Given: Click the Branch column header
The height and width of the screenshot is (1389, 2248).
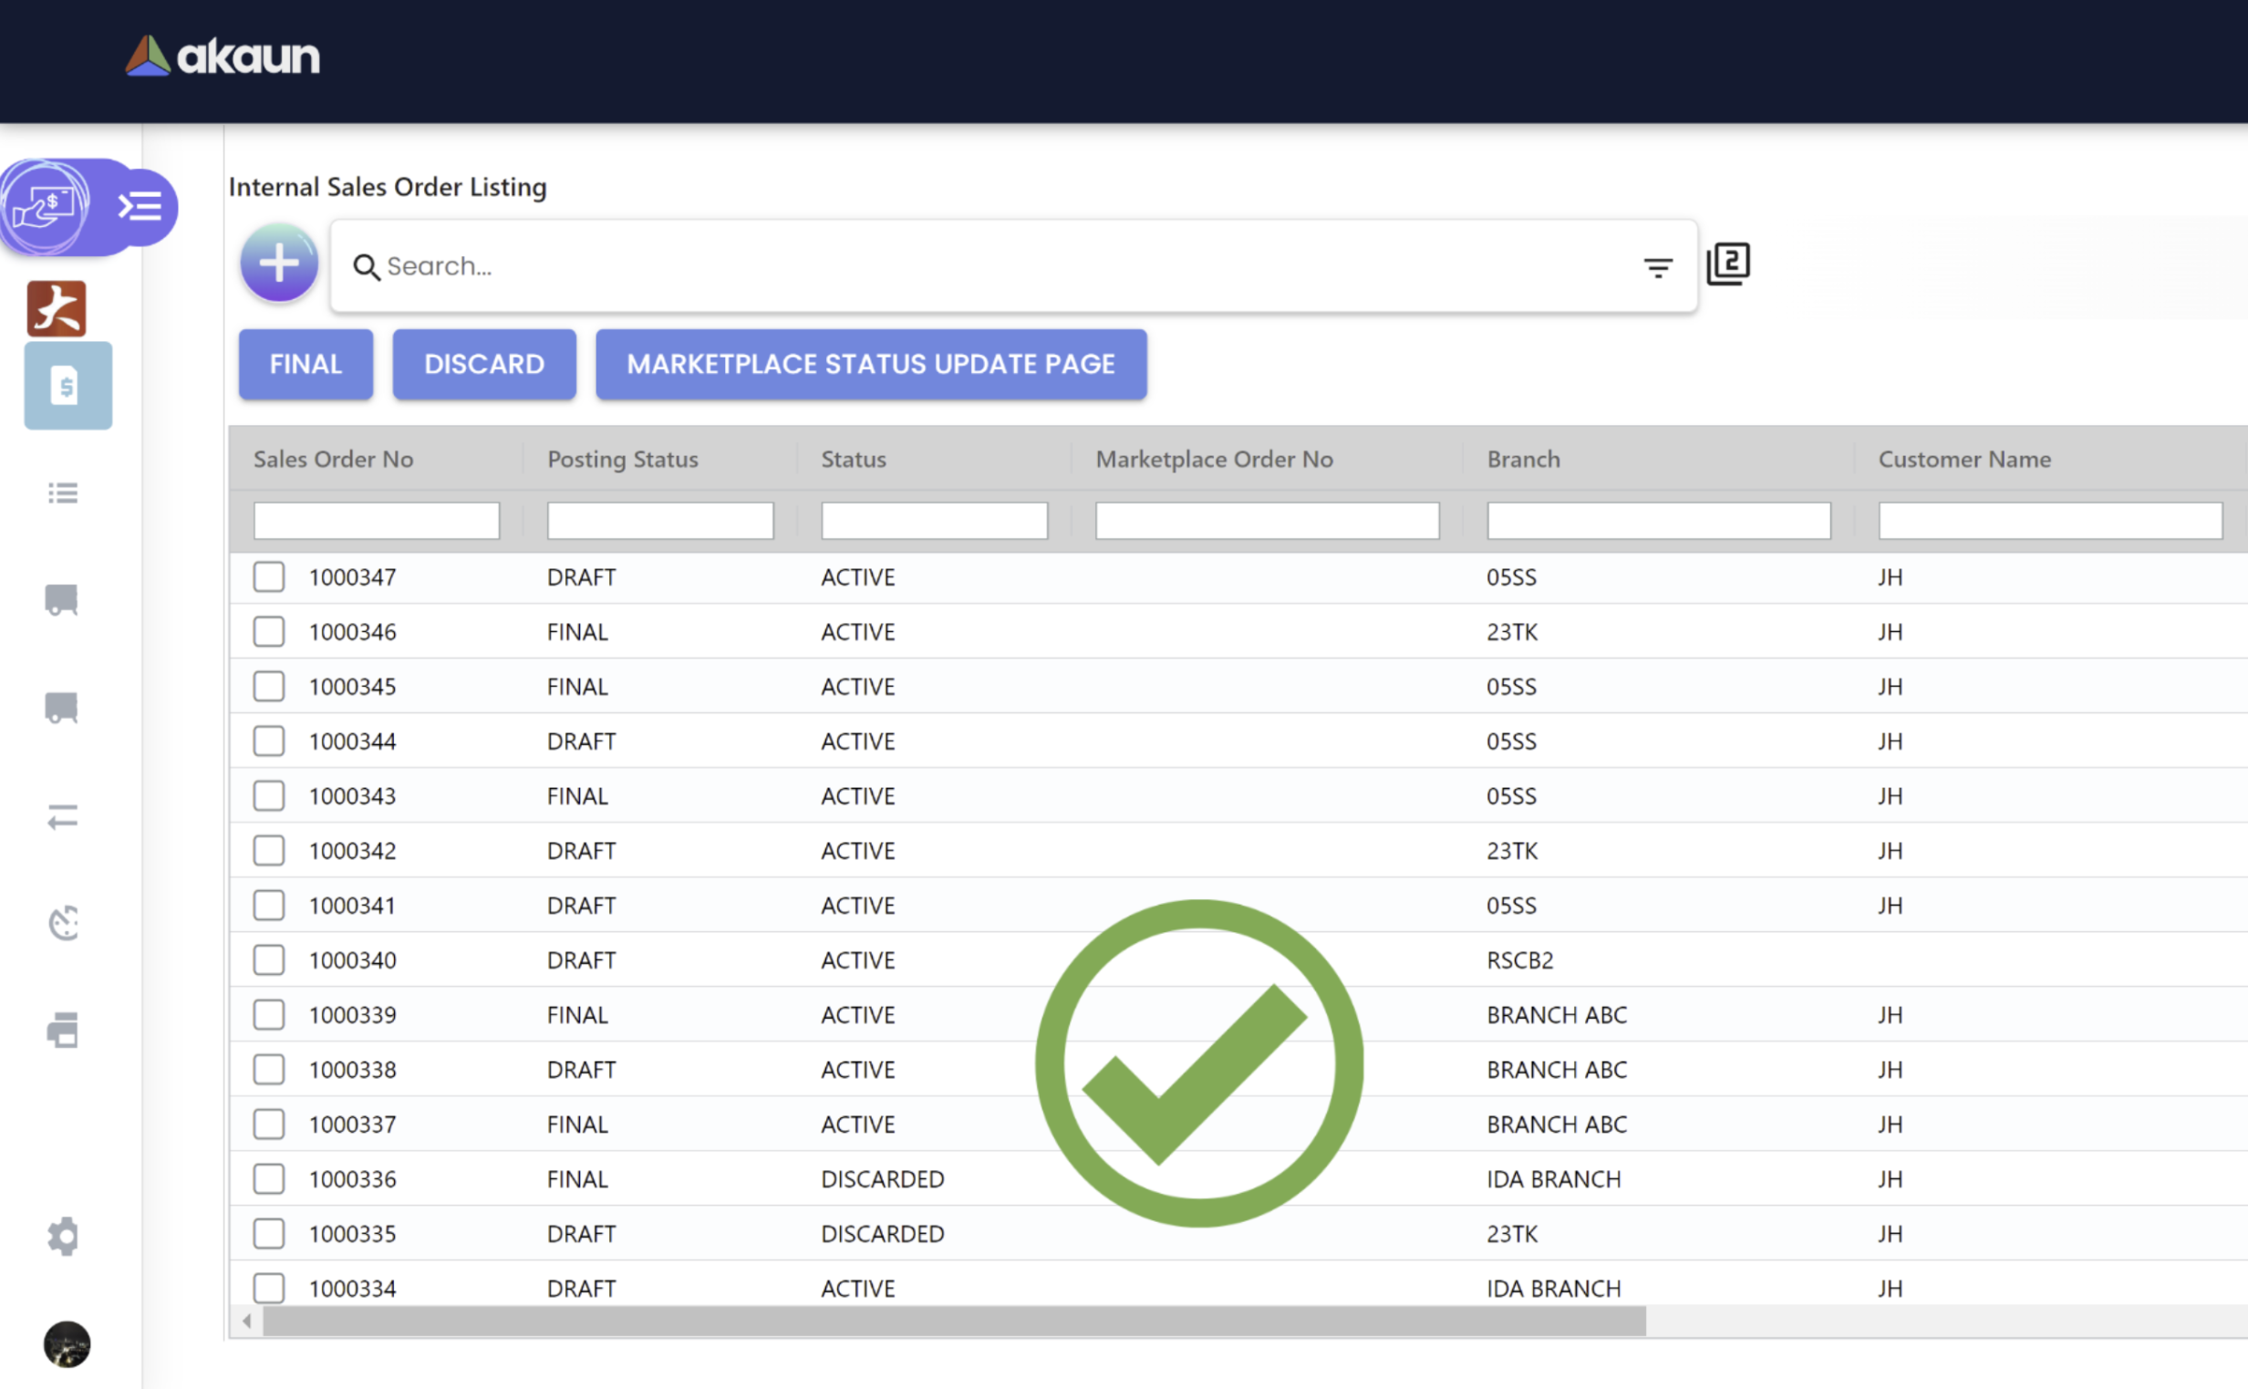Looking at the screenshot, I should click(x=1524, y=460).
